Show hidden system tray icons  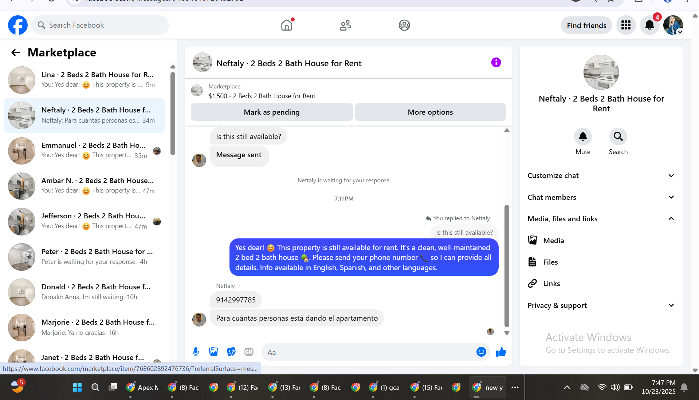coord(567,387)
